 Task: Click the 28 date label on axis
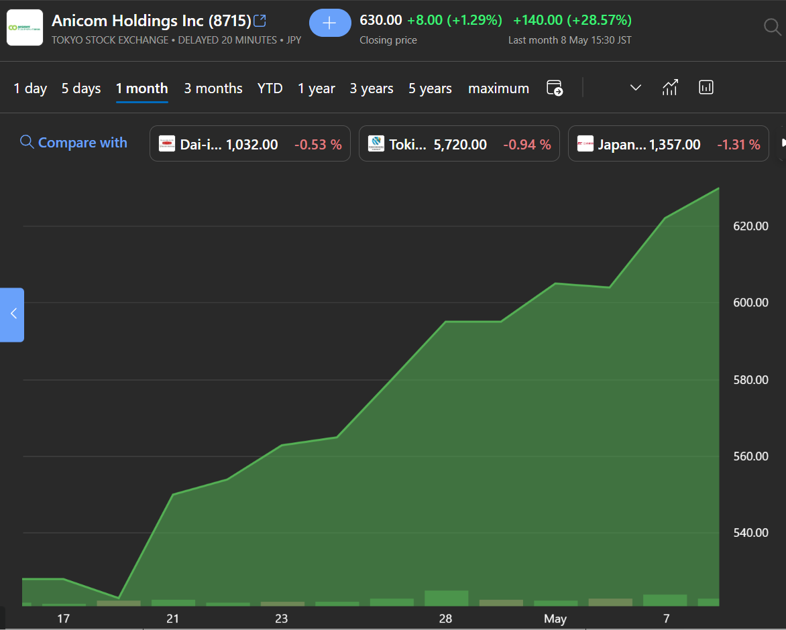click(x=445, y=619)
